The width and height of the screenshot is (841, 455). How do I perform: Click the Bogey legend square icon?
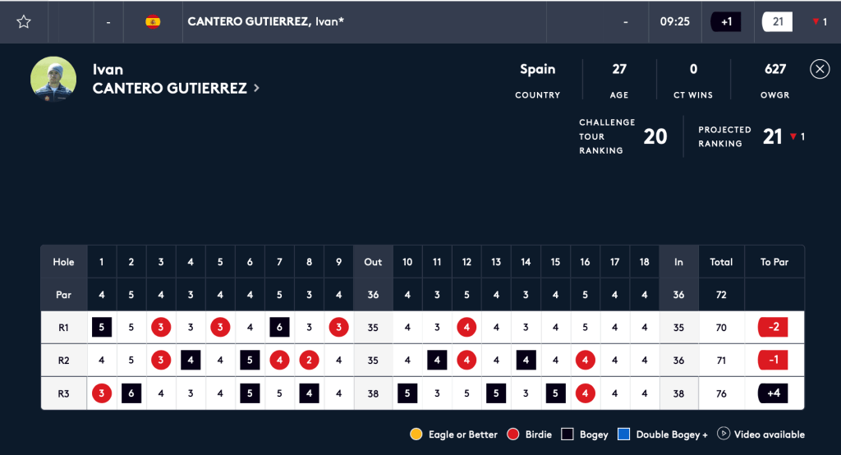click(568, 434)
